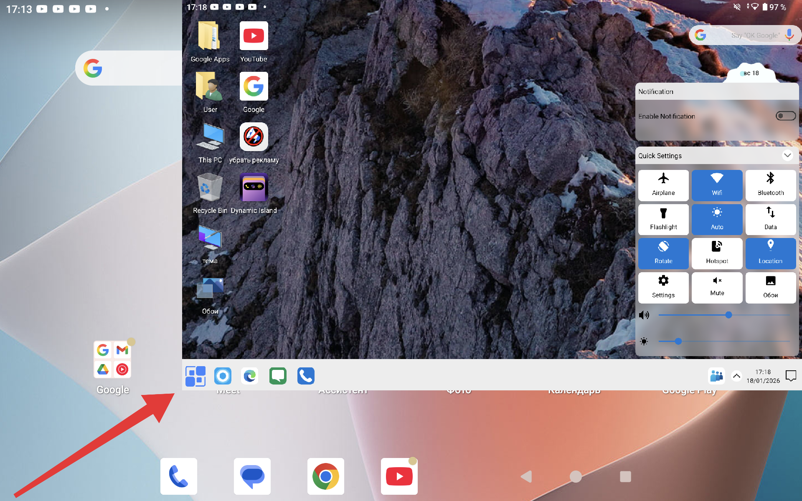Open the blue Phone app in taskbar

click(306, 376)
